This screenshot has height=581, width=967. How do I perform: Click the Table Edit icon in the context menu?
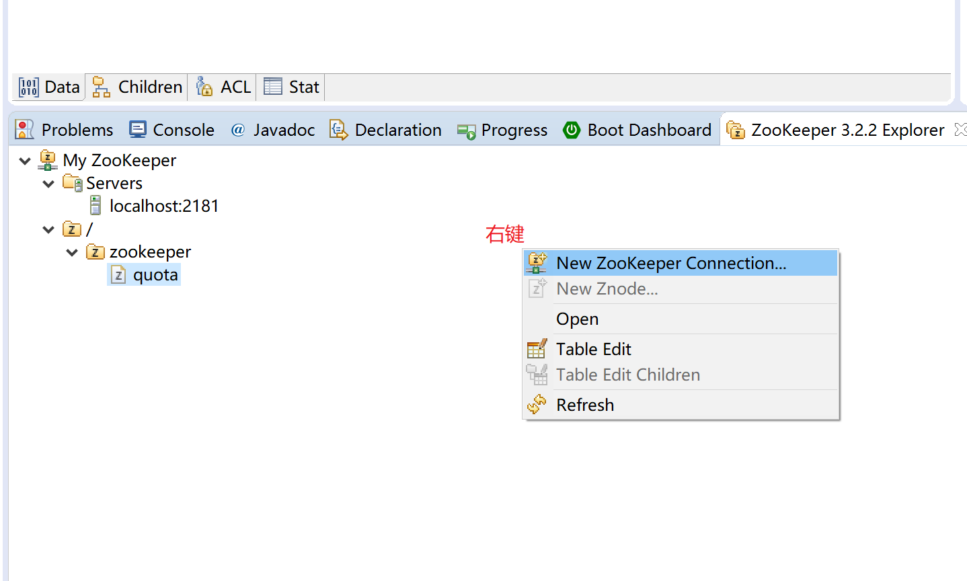(537, 348)
